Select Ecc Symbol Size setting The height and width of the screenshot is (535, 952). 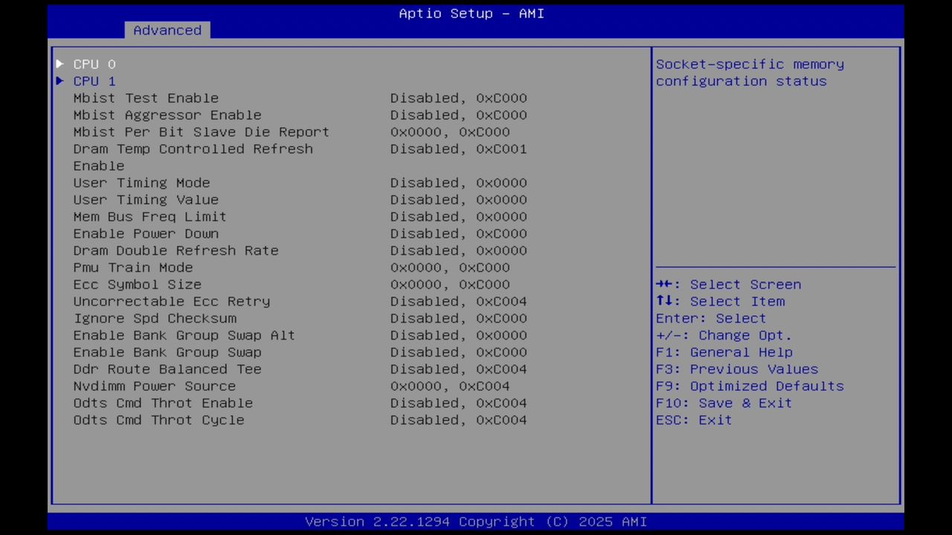(x=137, y=284)
